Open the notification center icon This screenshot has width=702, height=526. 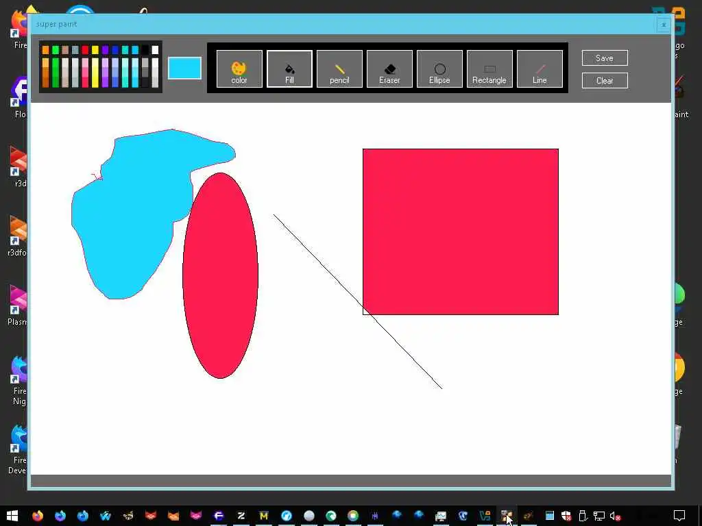click(x=679, y=516)
